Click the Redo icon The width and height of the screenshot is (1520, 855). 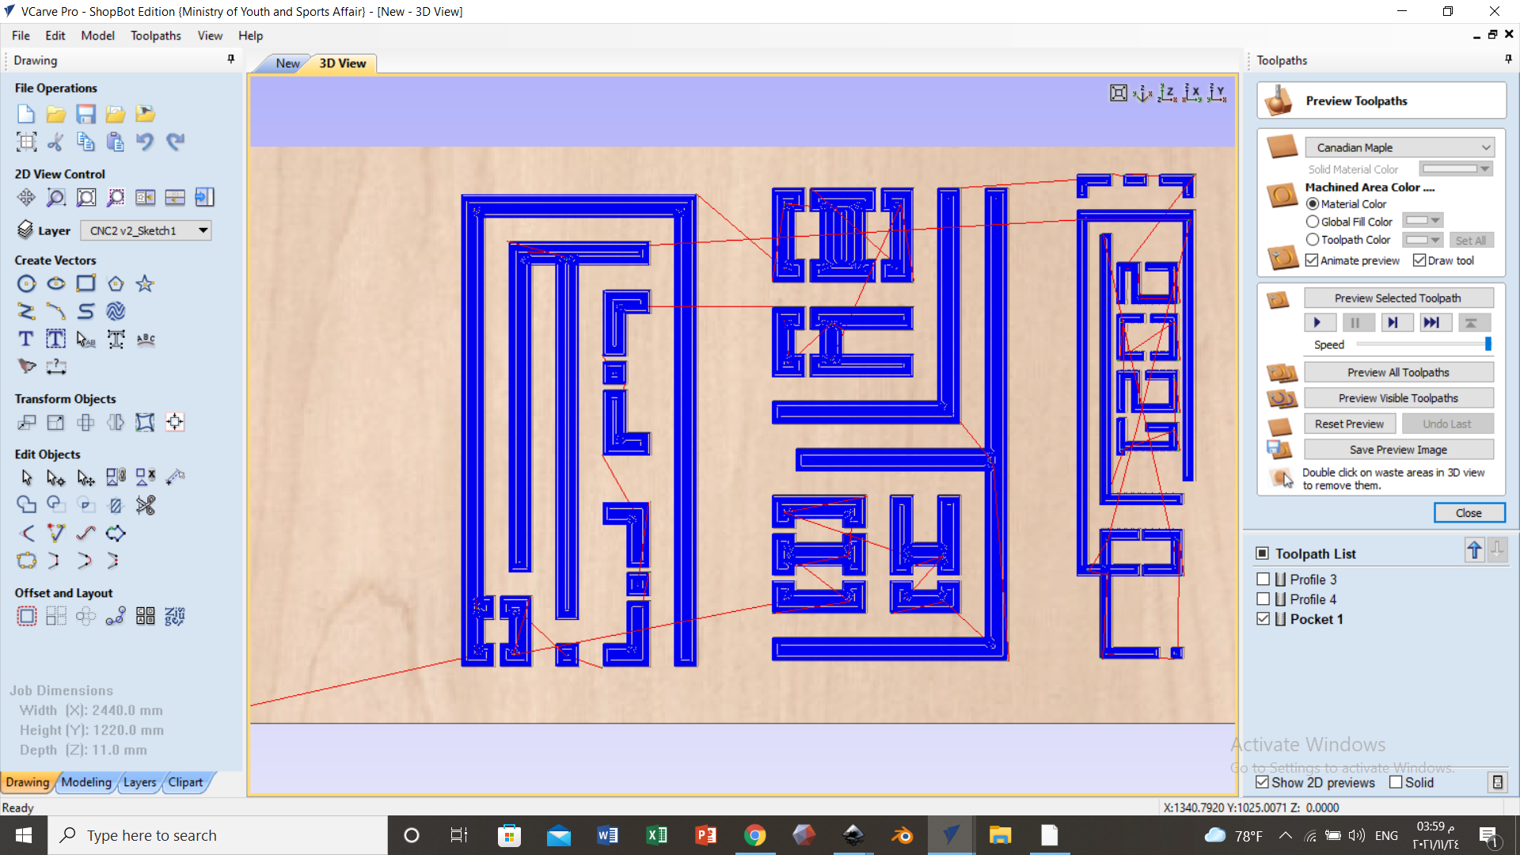tap(175, 142)
